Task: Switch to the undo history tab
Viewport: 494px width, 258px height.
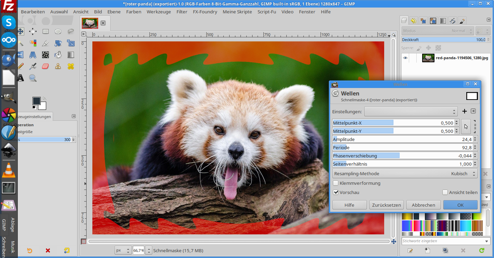Action: [414, 21]
